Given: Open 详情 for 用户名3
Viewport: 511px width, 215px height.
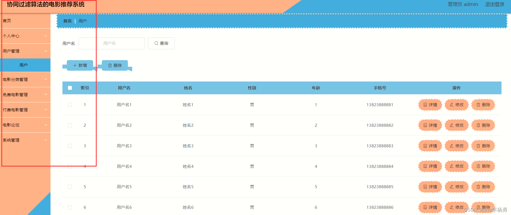Looking at the screenshot, I should tap(430, 146).
